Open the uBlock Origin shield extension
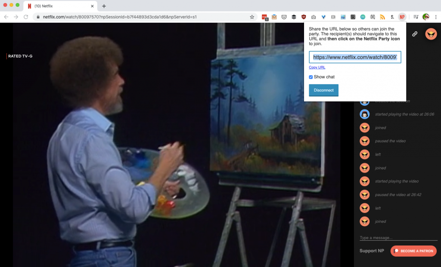441x267 pixels. tap(304, 17)
